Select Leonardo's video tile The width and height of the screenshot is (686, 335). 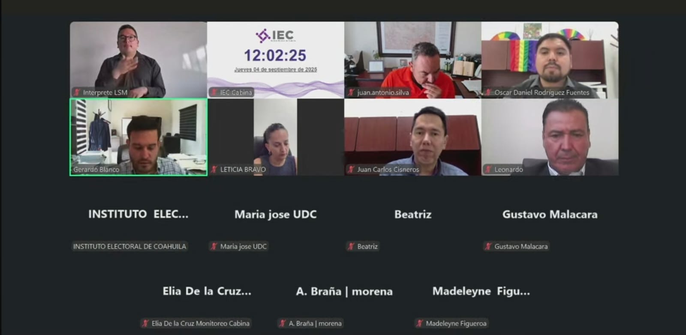coord(550,137)
